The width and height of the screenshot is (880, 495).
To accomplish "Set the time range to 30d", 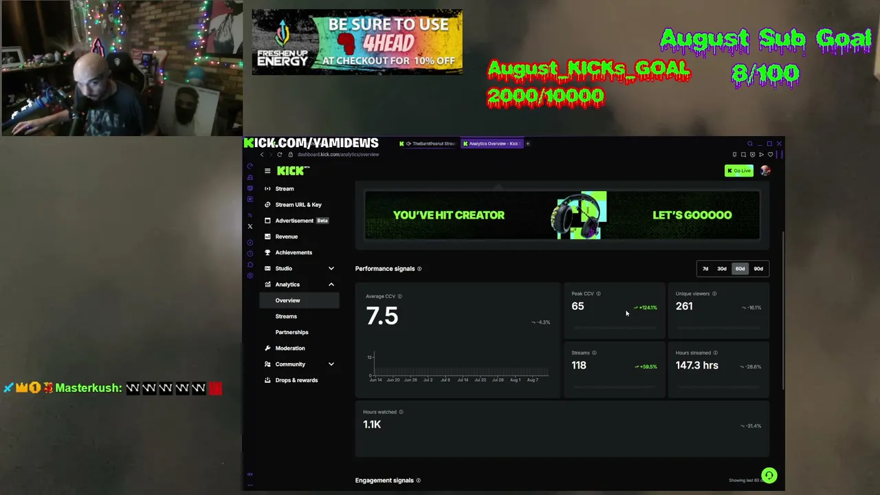I will click(722, 269).
